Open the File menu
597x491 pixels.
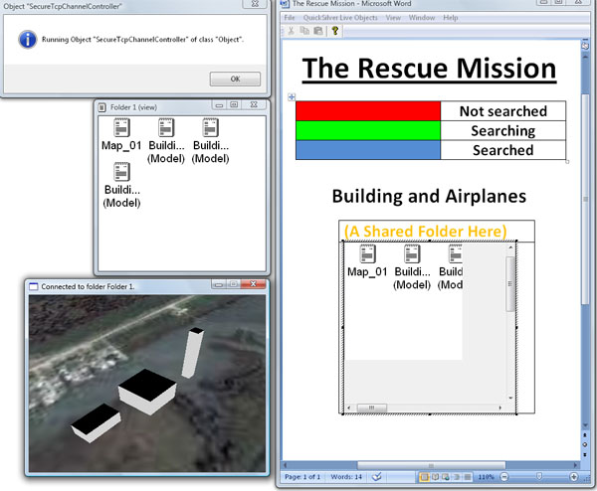click(290, 18)
